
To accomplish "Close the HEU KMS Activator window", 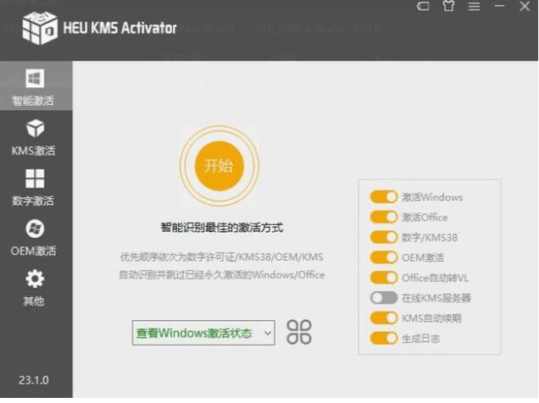I will tap(525, 6).
